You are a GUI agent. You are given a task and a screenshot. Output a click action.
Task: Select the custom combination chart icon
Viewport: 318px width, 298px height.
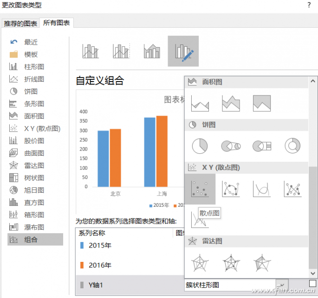click(183, 51)
